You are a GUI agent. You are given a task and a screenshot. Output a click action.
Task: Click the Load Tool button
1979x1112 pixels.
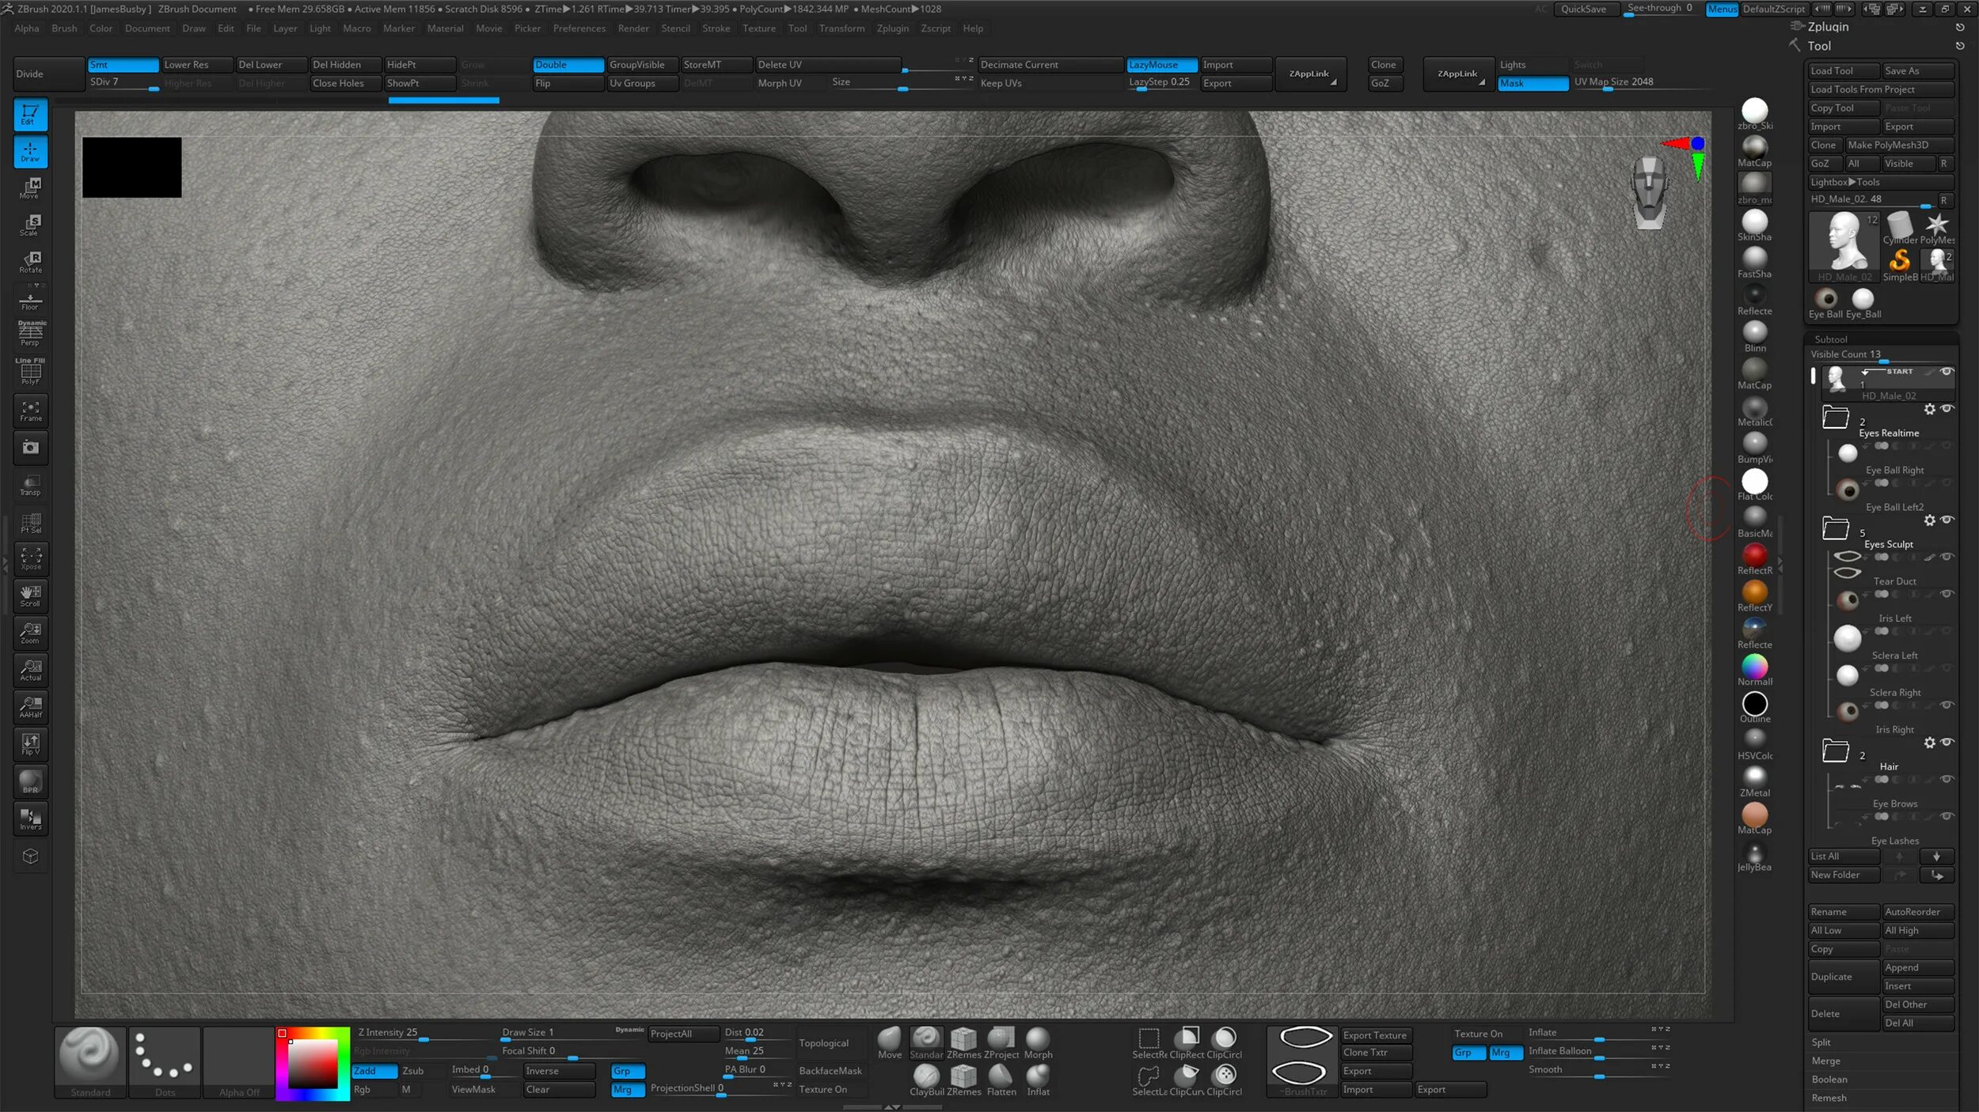coord(1843,71)
